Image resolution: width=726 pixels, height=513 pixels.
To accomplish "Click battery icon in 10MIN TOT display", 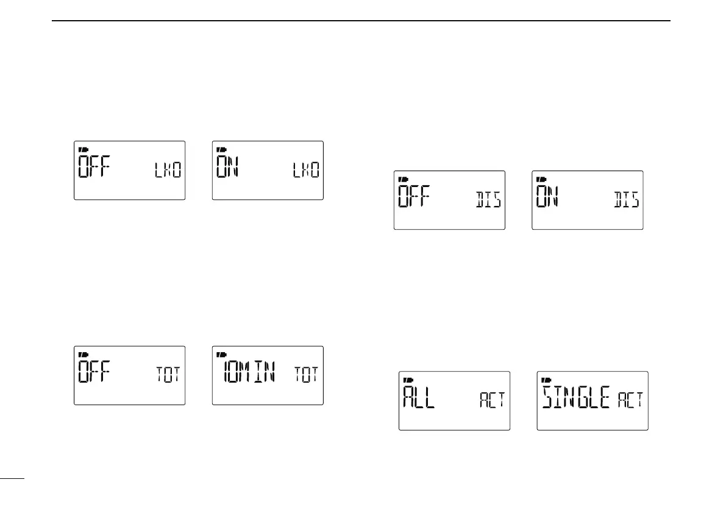I will pyautogui.click(x=221, y=355).
